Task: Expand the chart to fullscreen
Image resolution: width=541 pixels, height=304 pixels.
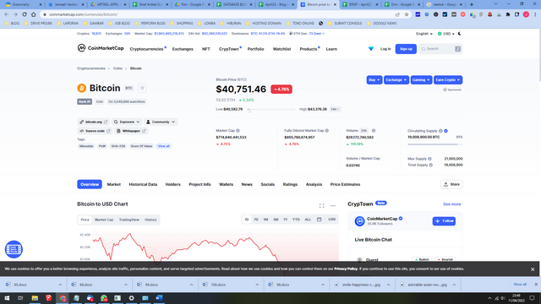Action: 321,206
